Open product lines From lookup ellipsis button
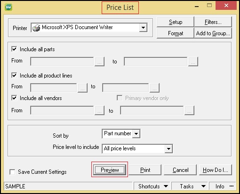Screen dimensions: 240x194 [x=82, y=88]
